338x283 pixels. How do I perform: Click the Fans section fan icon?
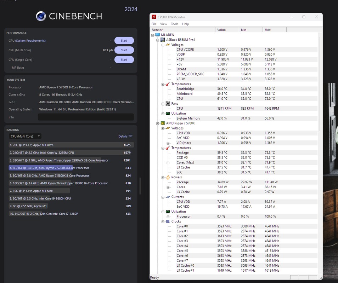(168, 104)
